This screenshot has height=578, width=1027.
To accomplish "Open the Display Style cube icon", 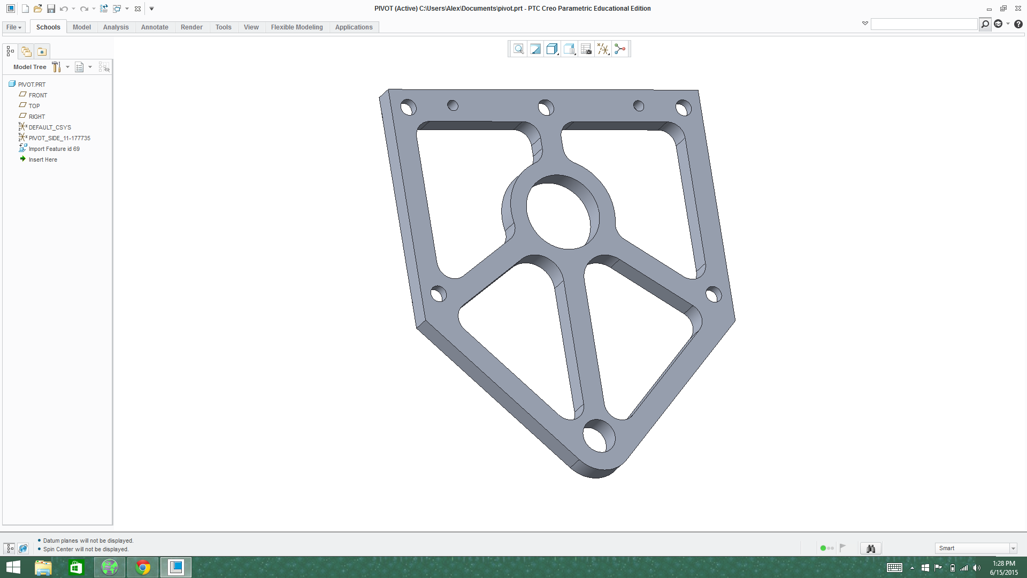I will tap(553, 49).
